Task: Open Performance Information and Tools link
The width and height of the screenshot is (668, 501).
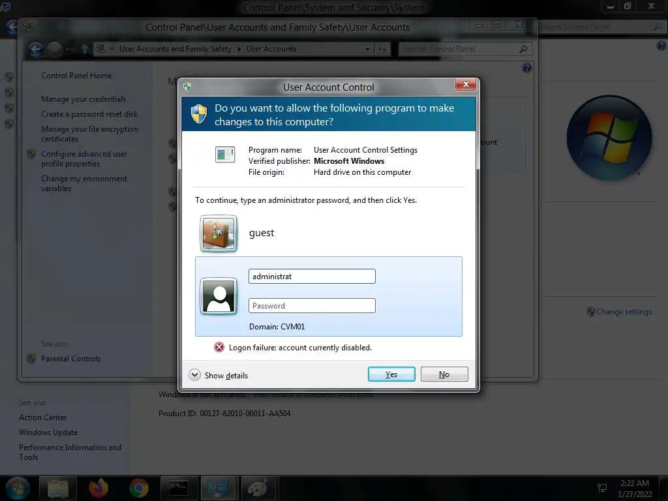Action: tap(70, 452)
